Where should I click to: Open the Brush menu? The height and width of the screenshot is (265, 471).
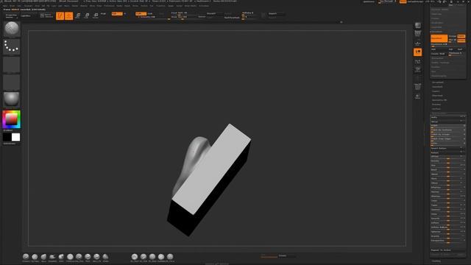click(x=13, y=6)
